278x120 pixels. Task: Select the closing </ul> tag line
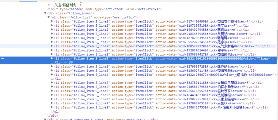54,111
